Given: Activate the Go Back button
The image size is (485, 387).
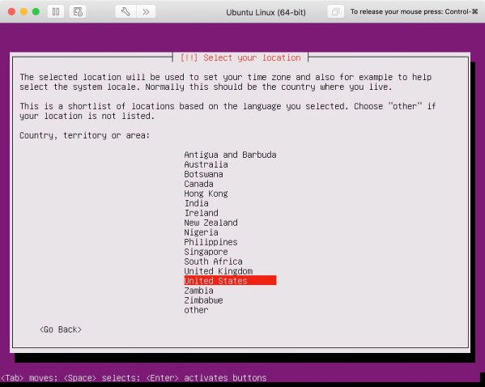Looking at the screenshot, I should [61, 330].
